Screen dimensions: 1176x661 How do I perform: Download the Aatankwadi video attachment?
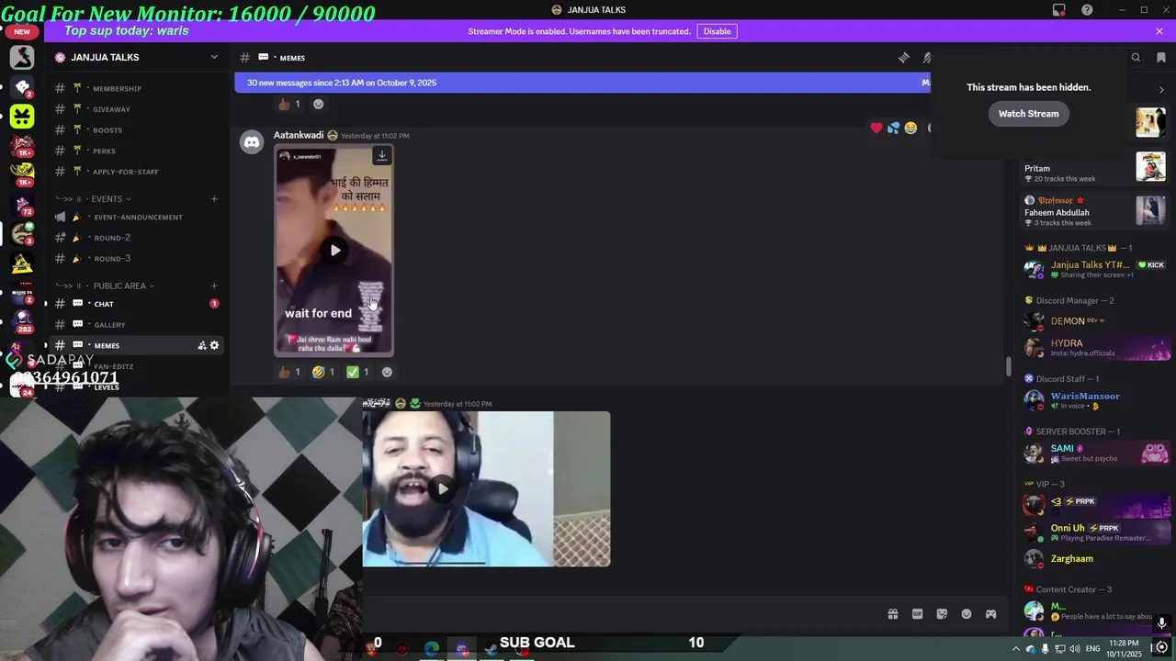[x=382, y=156]
